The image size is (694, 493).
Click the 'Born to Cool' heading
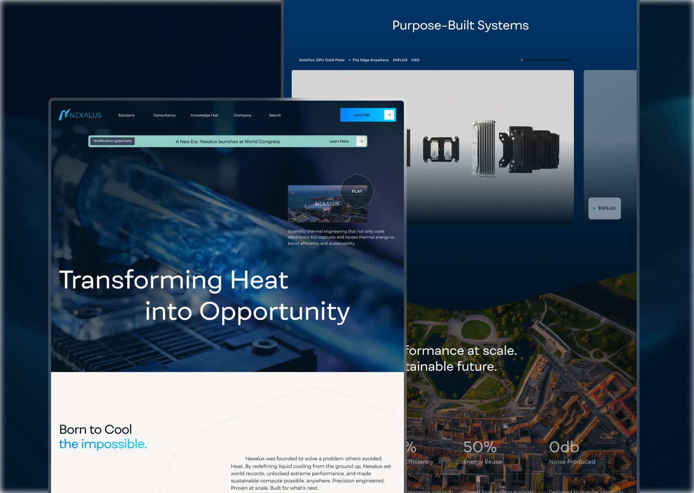[x=95, y=429]
